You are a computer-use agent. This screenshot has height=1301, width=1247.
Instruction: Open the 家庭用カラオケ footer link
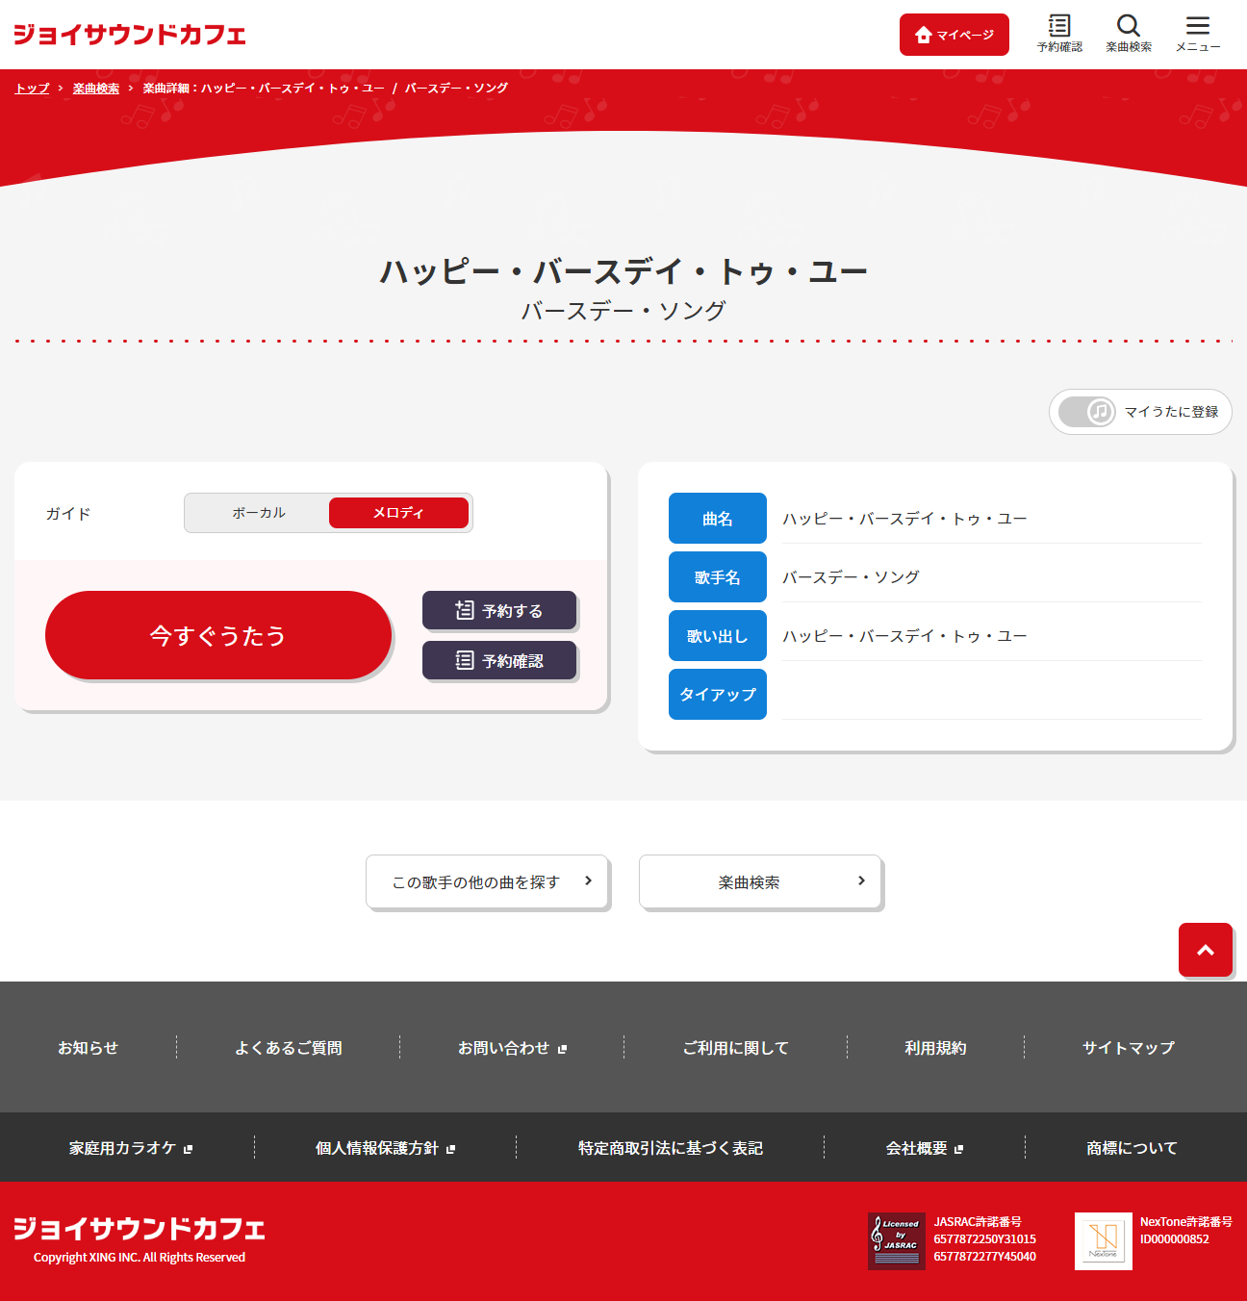pos(131,1148)
